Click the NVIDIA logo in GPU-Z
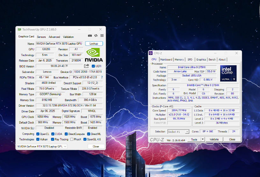The image size is (260, 177). [94, 55]
